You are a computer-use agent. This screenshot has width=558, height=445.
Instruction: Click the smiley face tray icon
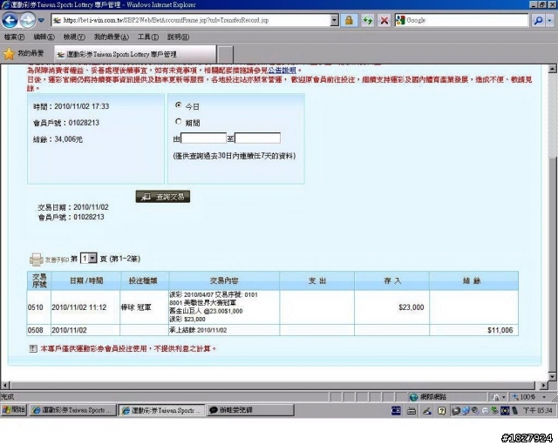coord(486,411)
